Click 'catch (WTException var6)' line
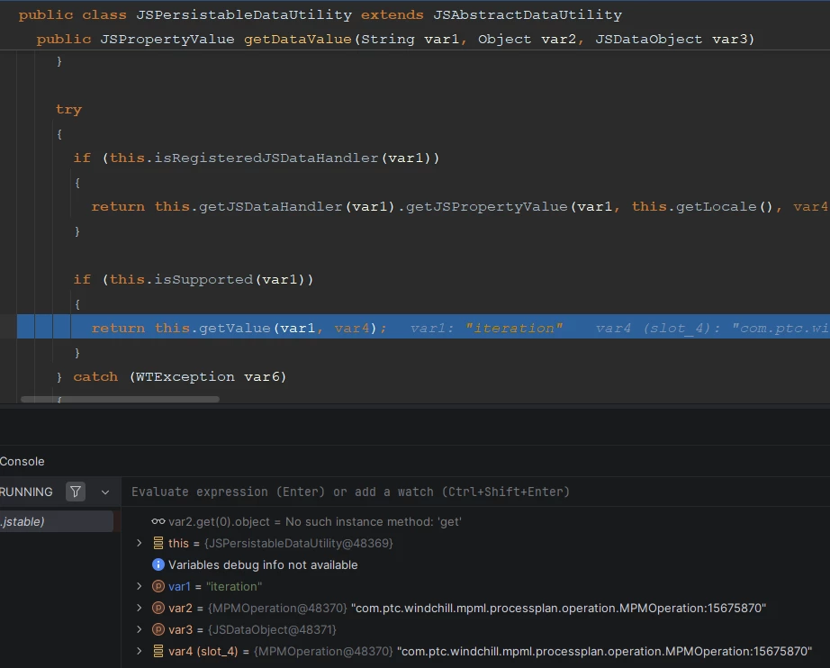Screen dimensions: 830x668 tap(179, 377)
